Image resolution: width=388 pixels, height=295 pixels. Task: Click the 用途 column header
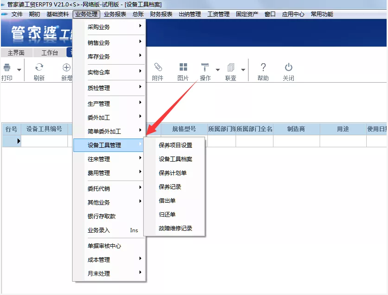point(343,129)
